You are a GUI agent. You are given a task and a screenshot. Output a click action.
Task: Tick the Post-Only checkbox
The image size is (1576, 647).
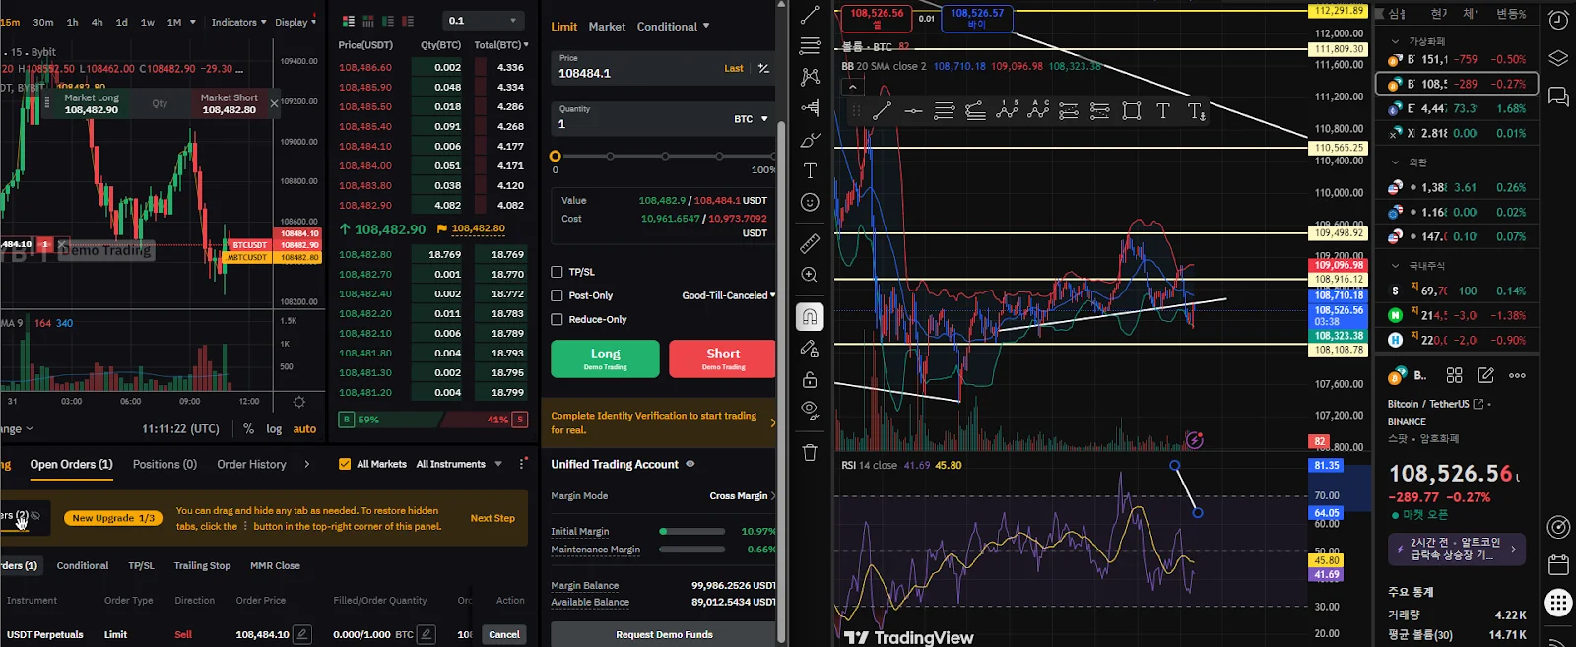tap(557, 295)
